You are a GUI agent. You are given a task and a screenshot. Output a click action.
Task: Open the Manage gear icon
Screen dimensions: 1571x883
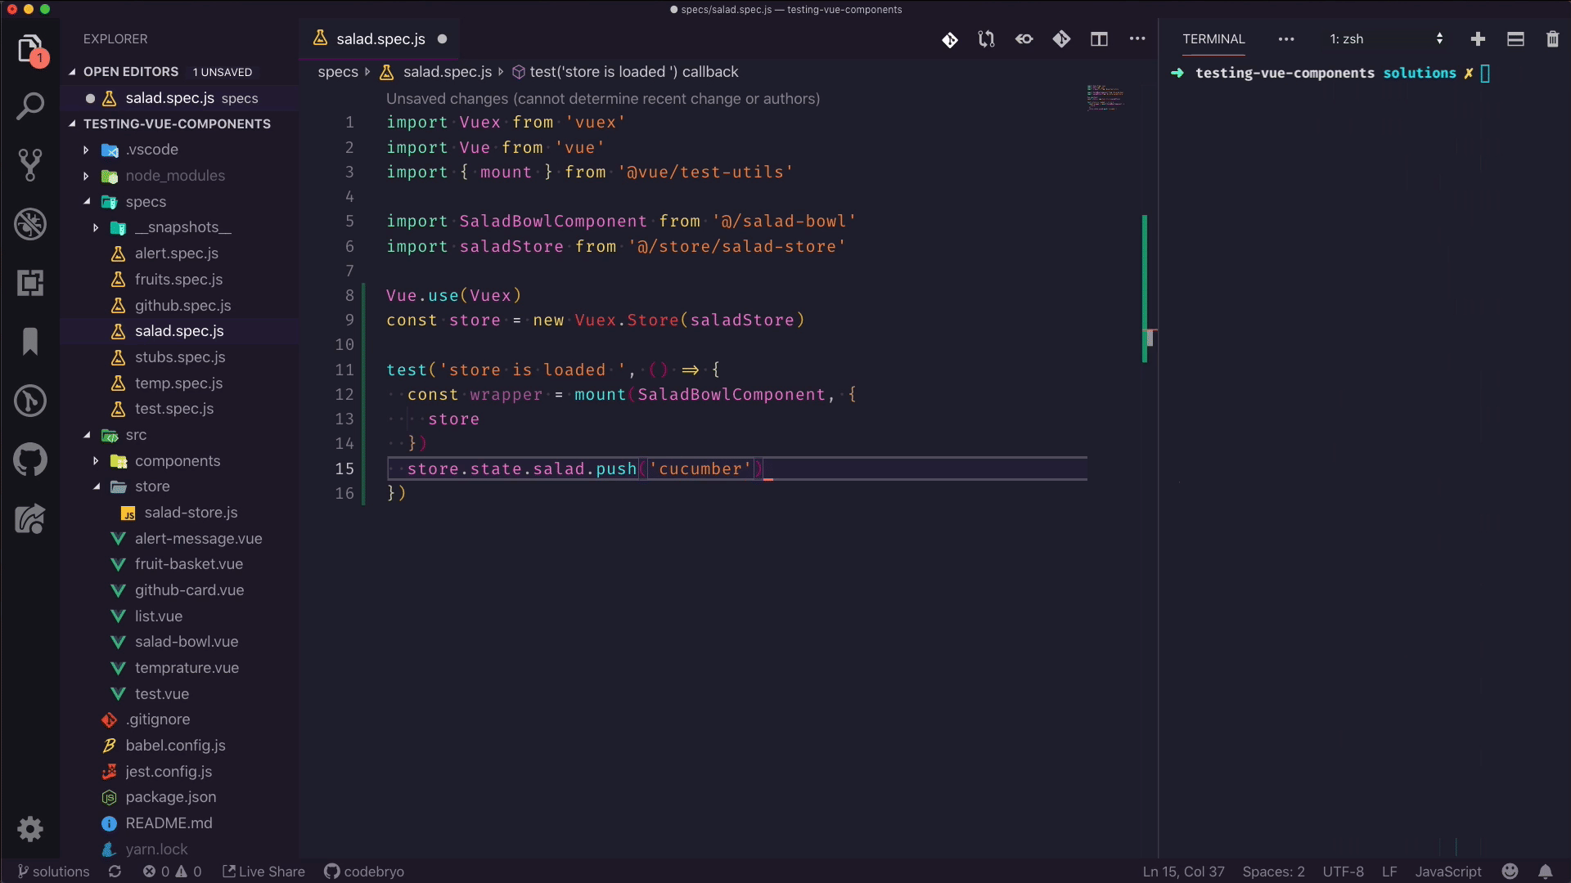(x=30, y=829)
